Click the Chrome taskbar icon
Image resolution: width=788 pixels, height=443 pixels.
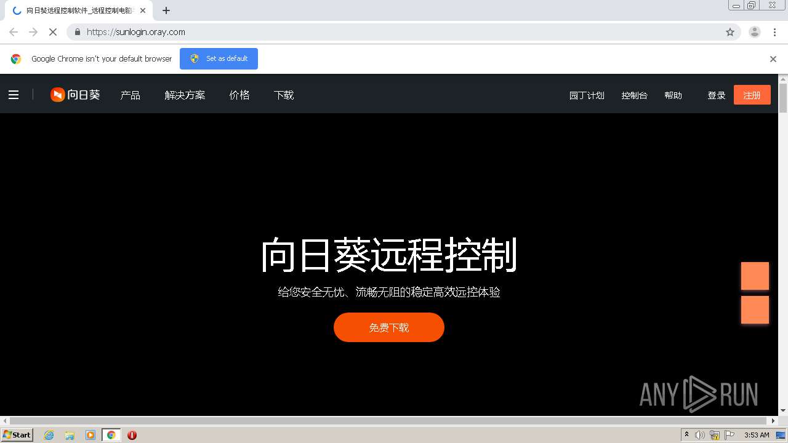tap(111, 435)
